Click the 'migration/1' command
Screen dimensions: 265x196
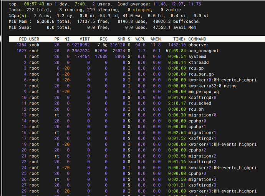click(x=202, y=133)
